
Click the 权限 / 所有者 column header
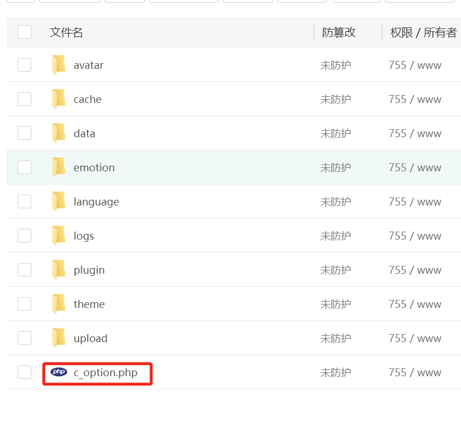(x=423, y=32)
